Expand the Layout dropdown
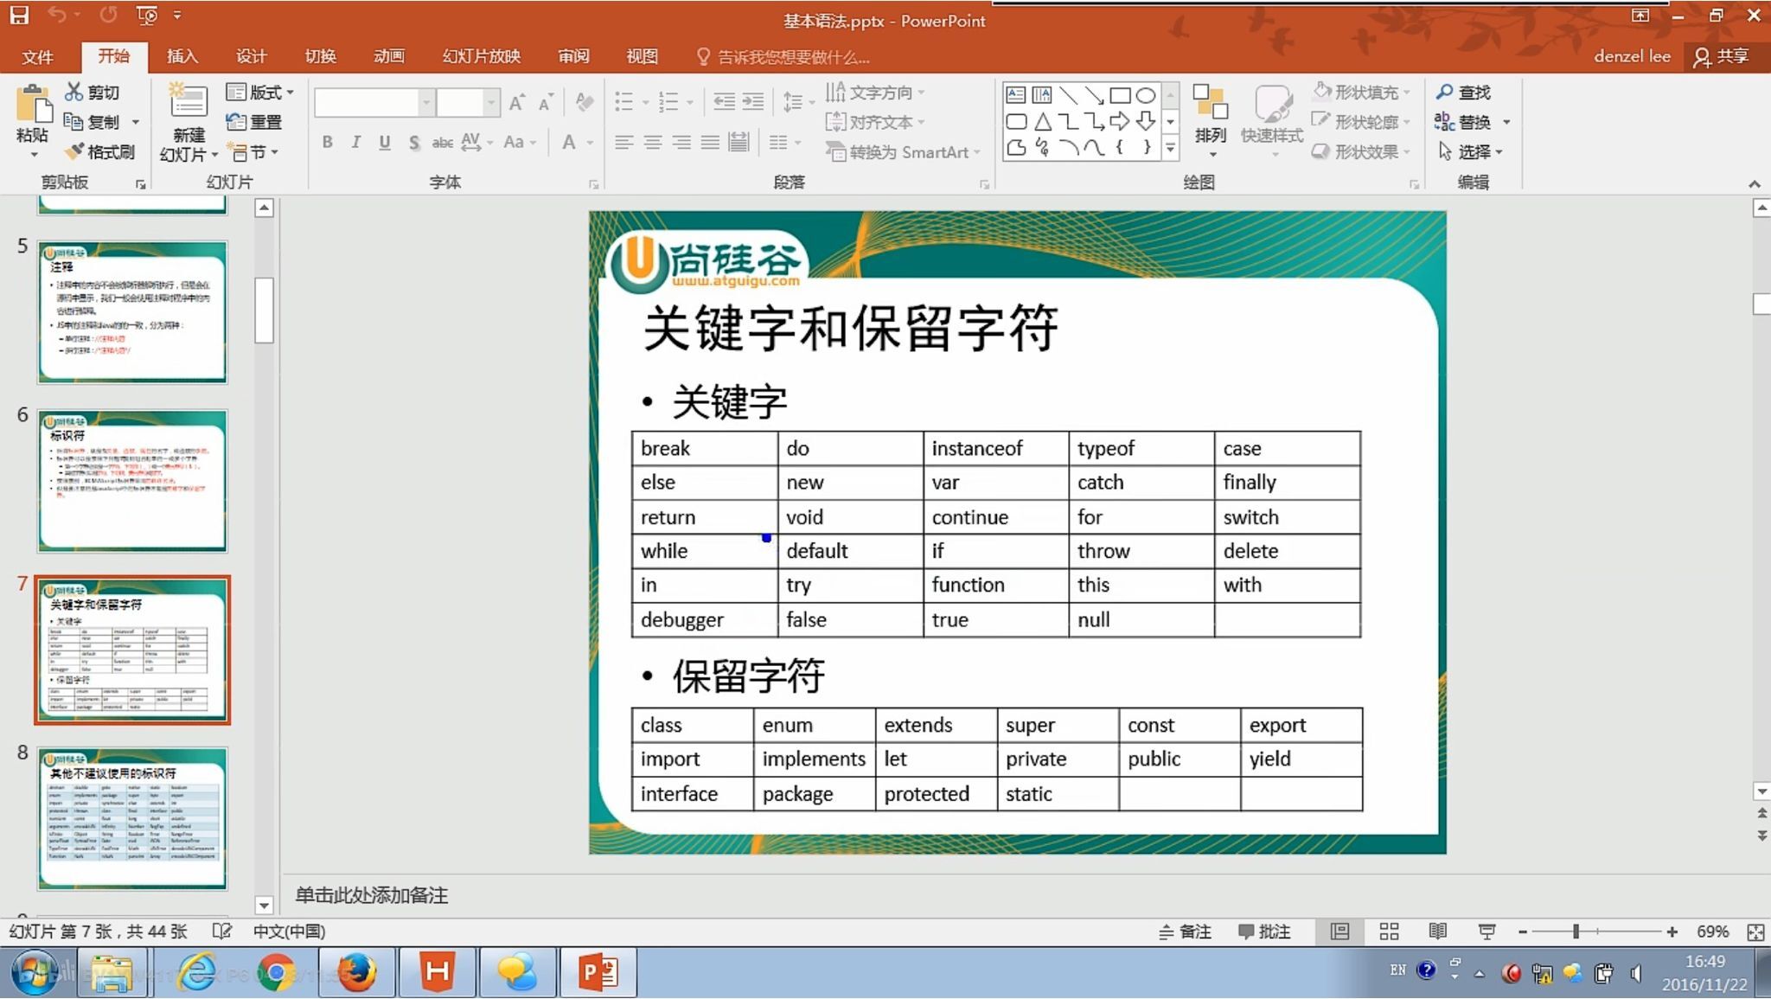1771x999 pixels. coord(259,92)
